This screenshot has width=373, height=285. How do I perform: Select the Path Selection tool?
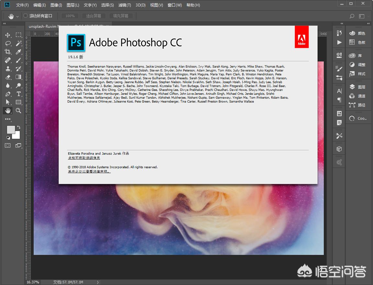pyautogui.click(x=8, y=102)
